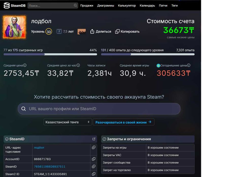This screenshot has width=234, height=177.
Task: Select today's prices value 305633₸
Action: [x=174, y=73]
